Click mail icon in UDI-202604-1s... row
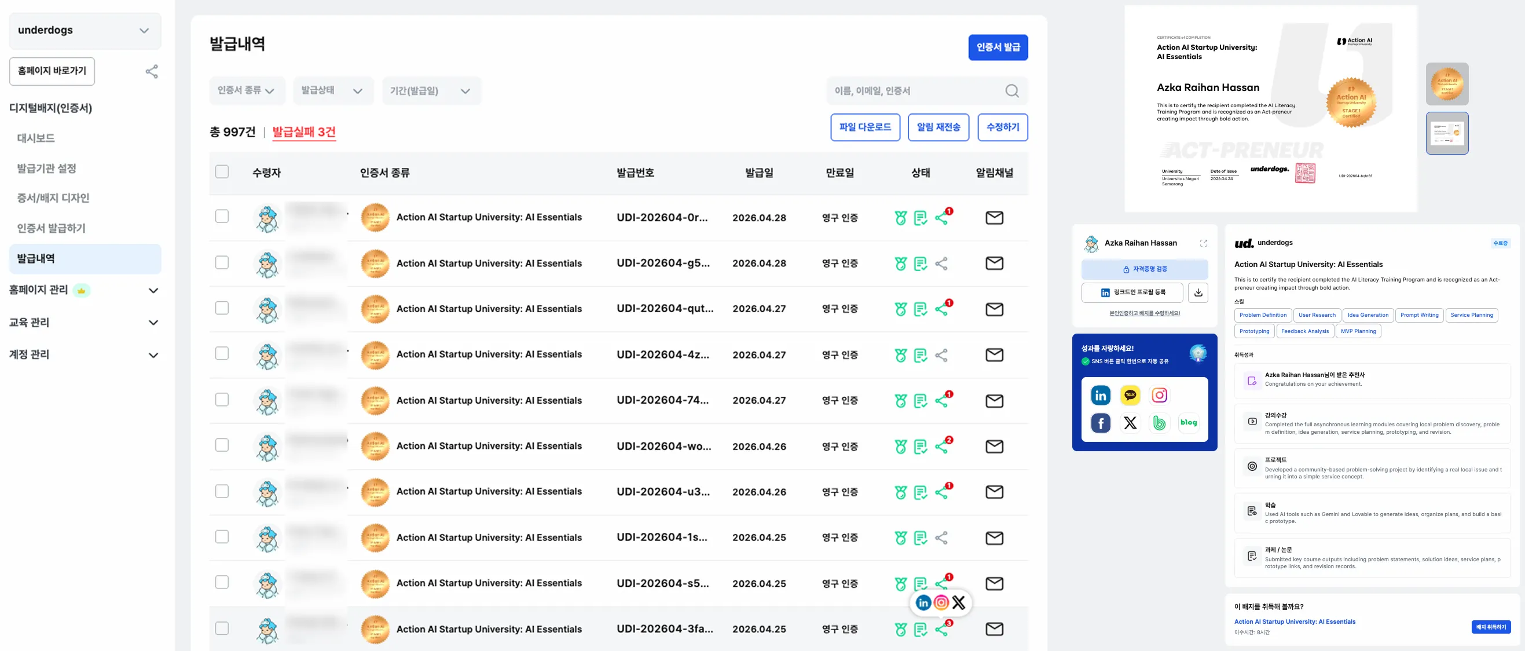This screenshot has height=651, width=1525. click(x=994, y=538)
